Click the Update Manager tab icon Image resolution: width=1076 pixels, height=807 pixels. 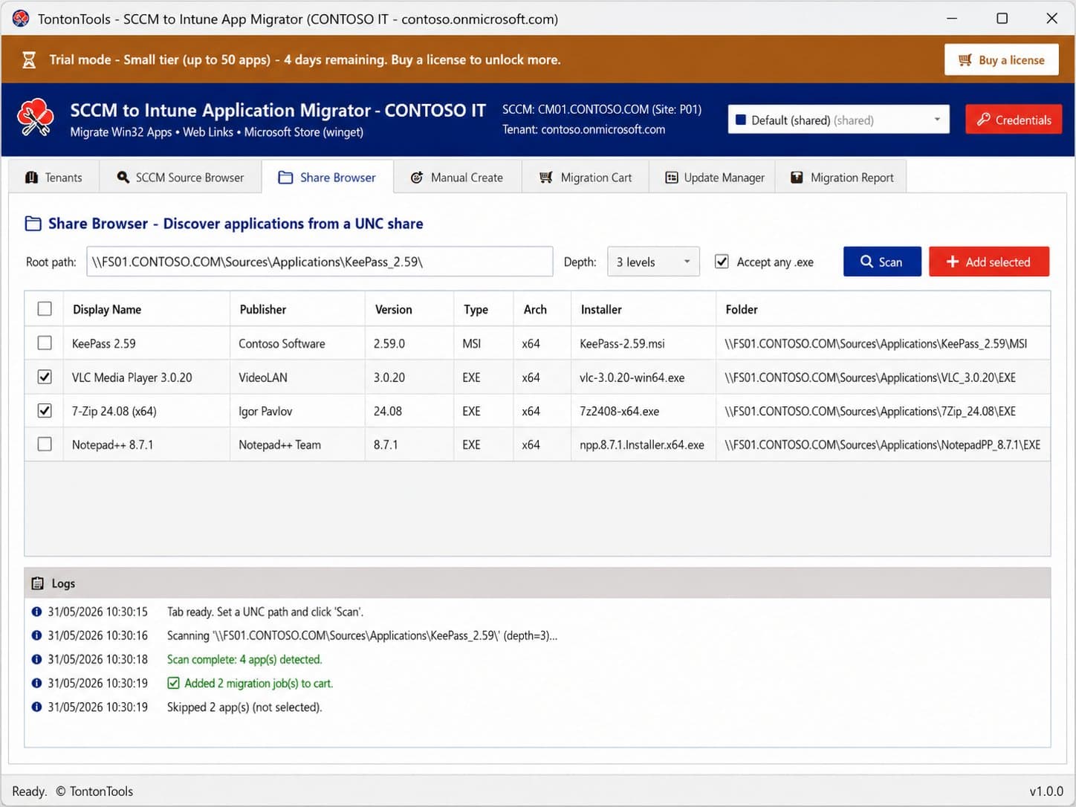point(672,178)
